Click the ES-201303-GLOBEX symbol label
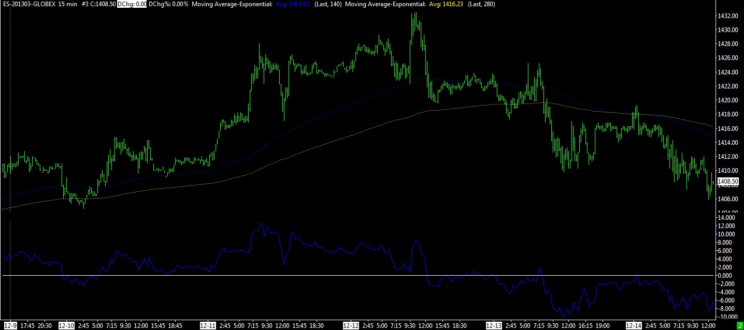The height and width of the screenshot is (330, 744). click(28, 4)
